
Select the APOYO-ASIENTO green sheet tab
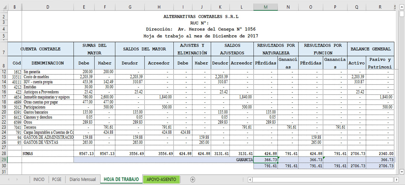click(x=161, y=179)
